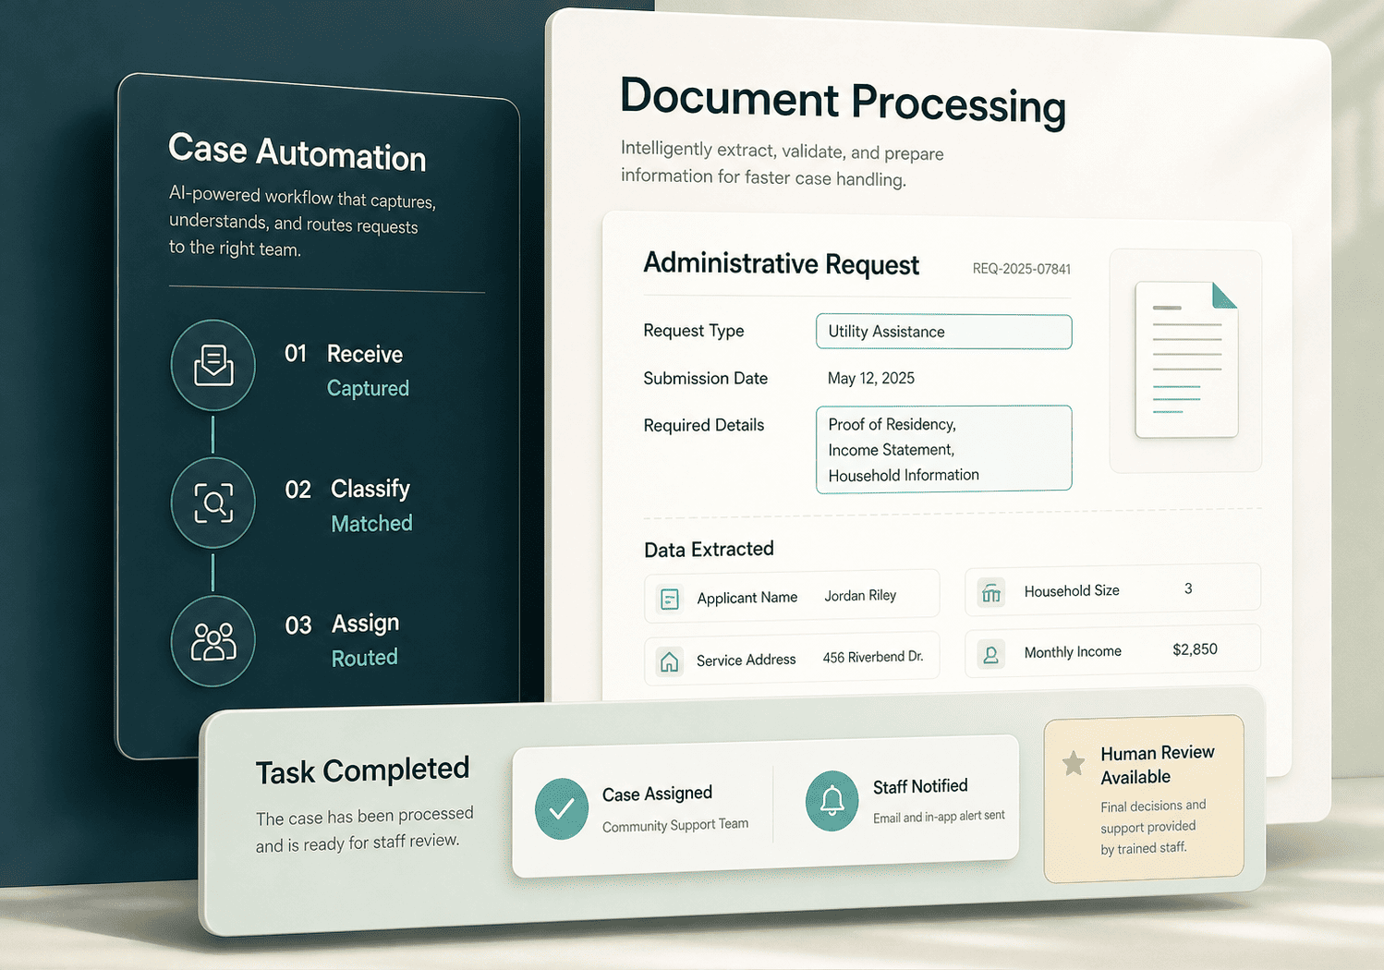Click the Jordan Riley applicant name value

[860, 596]
